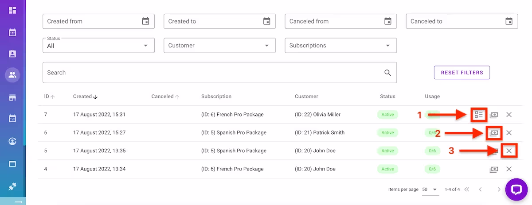This screenshot has height=205, width=532.
Task: Click payments icon for Patrick Smith subscription
Action: point(493,132)
